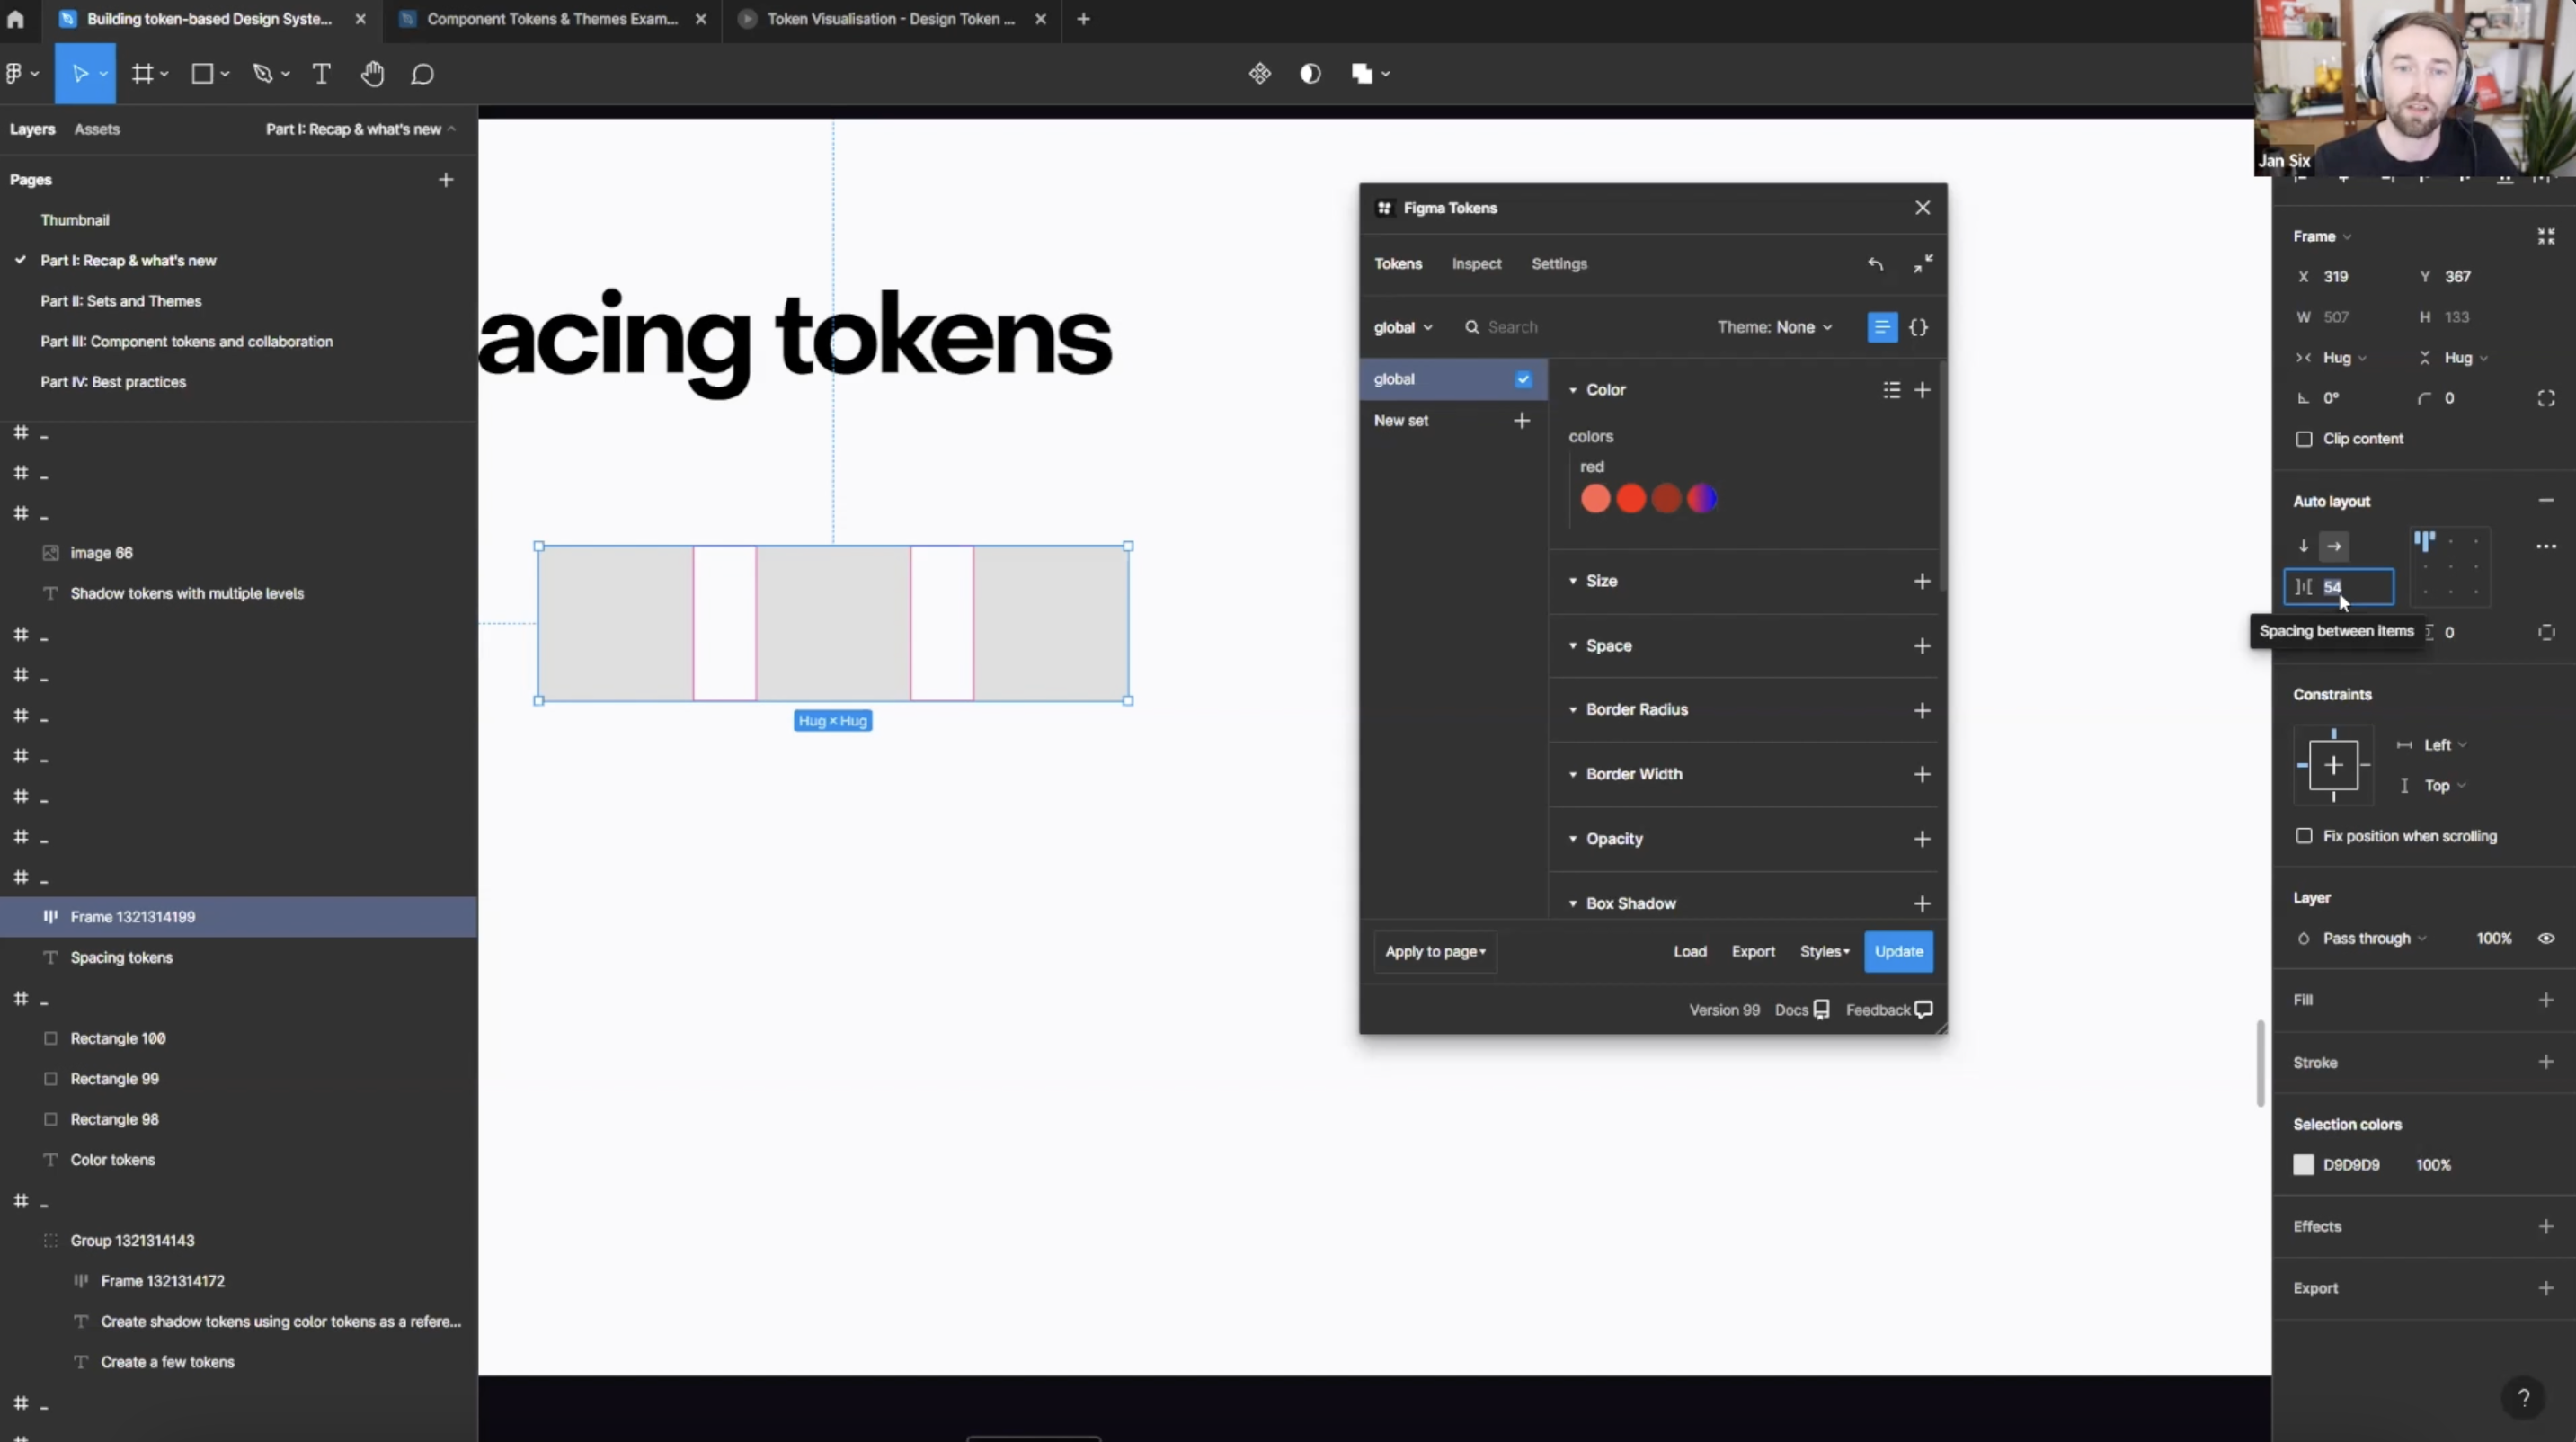The width and height of the screenshot is (2576, 1442).
Task: Collapse the Opacity token section
Action: 1573,839
